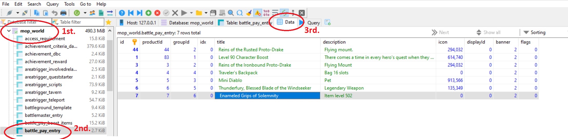This screenshot has height=139, width=568.
Task: Insert new row with green plus
Action: click(x=148, y=13)
